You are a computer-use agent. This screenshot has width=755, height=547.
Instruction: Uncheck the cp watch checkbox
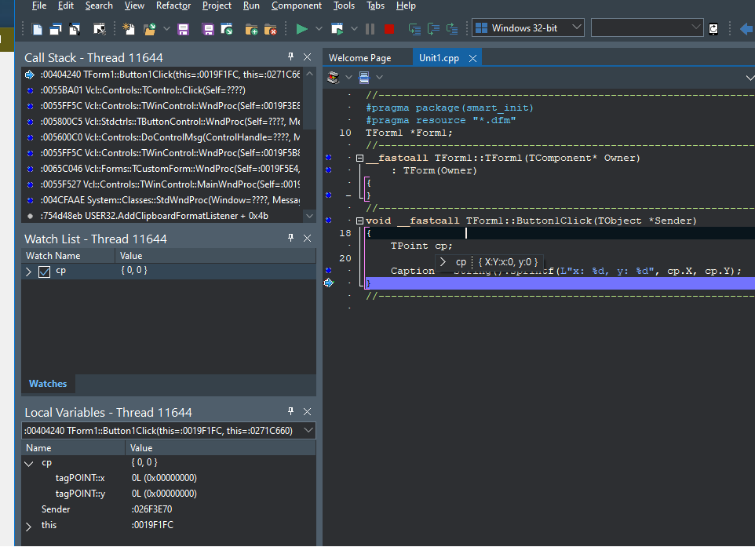pyautogui.click(x=45, y=272)
